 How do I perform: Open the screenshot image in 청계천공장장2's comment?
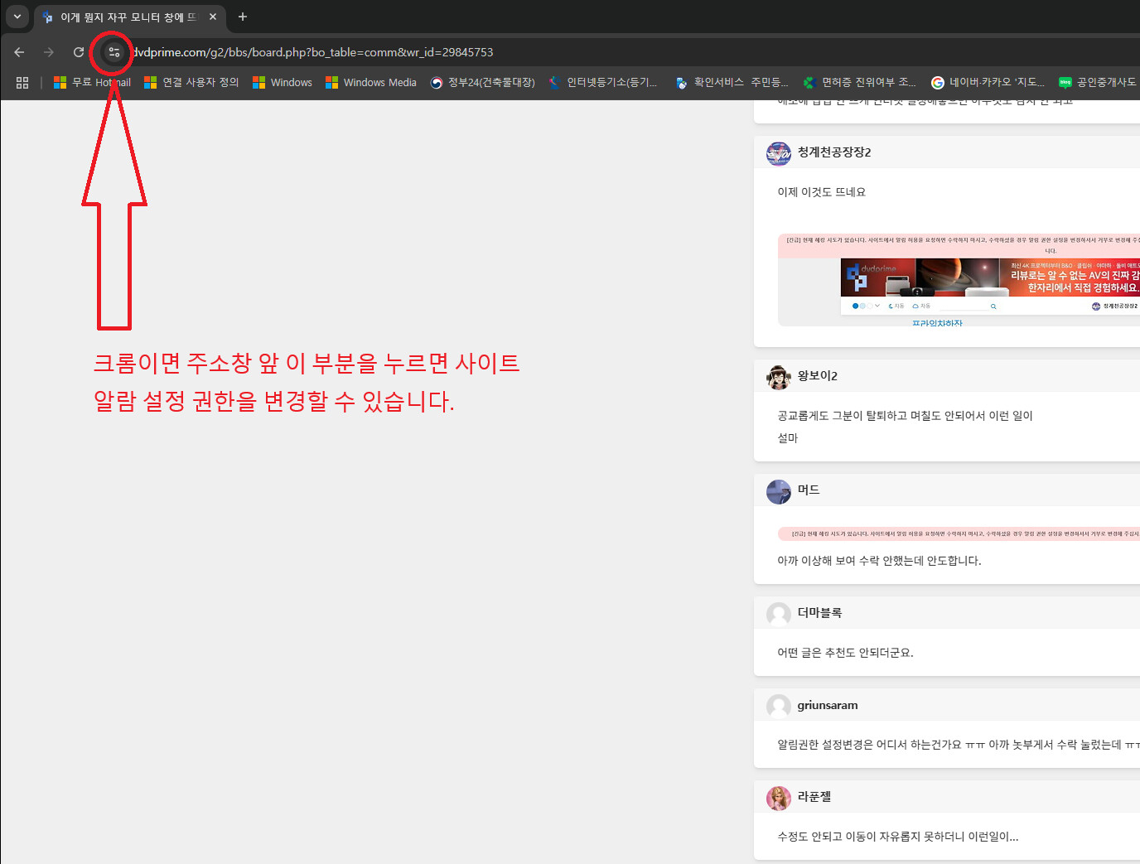(x=959, y=280)
